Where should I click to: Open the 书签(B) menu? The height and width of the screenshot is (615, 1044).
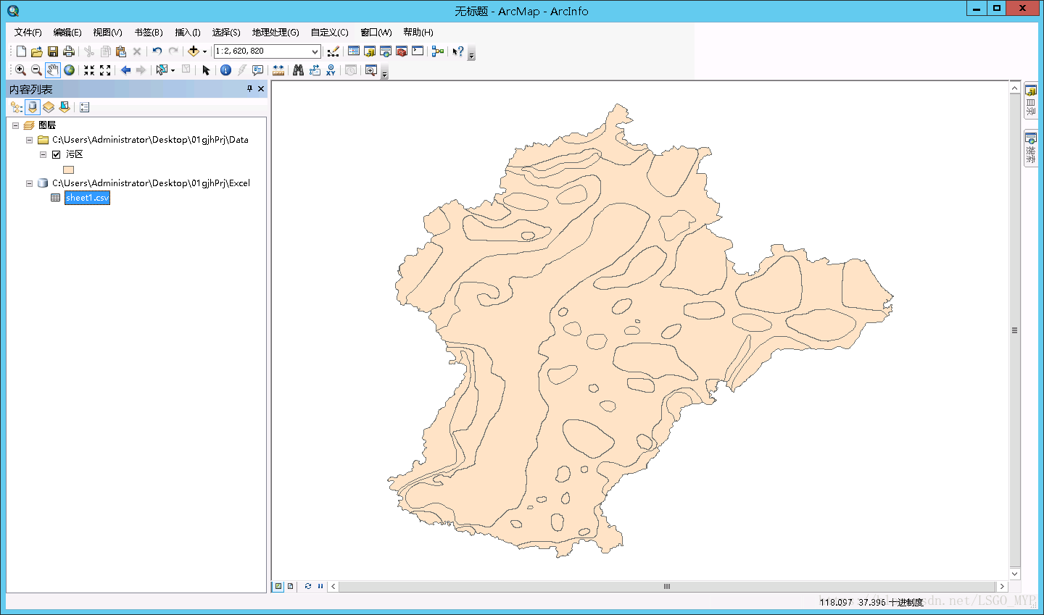coord(149,33)
